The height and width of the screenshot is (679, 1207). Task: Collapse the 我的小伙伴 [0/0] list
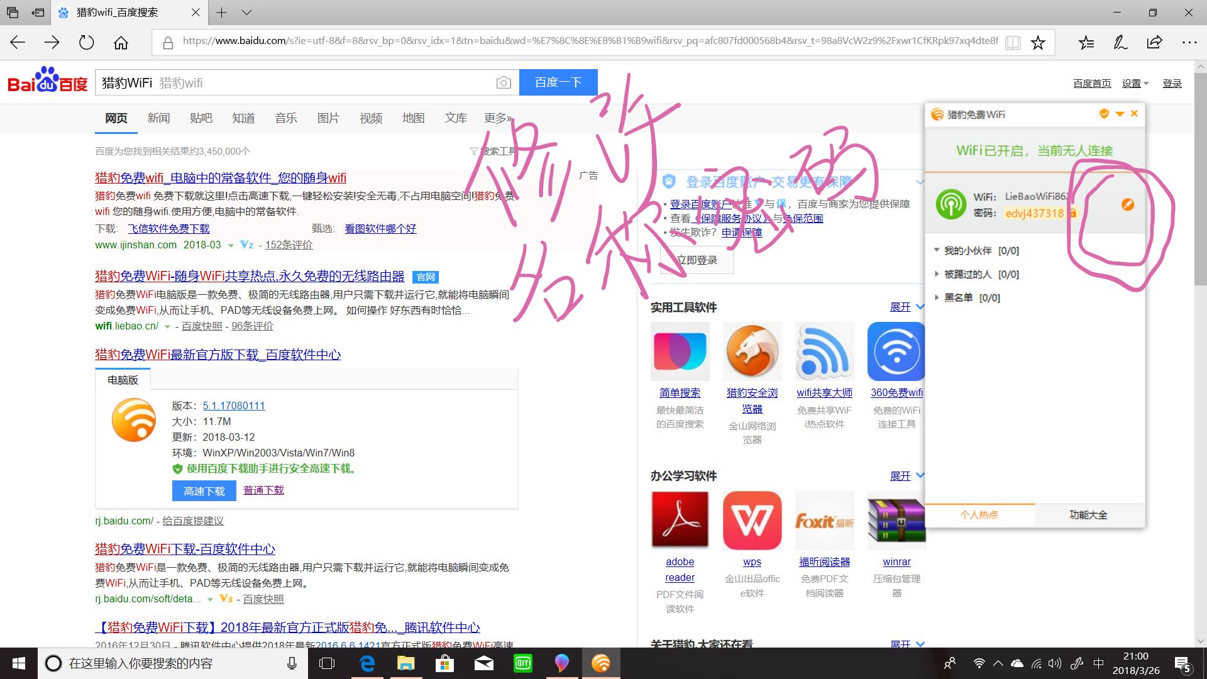click(x=936, y=250)
